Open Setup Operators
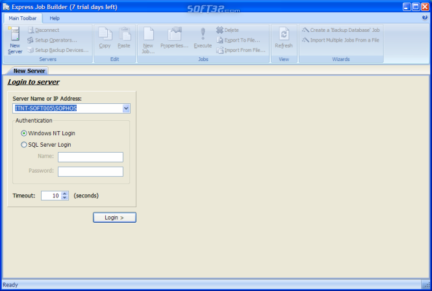The image size is (432, 291). click(x=52, y=40)
